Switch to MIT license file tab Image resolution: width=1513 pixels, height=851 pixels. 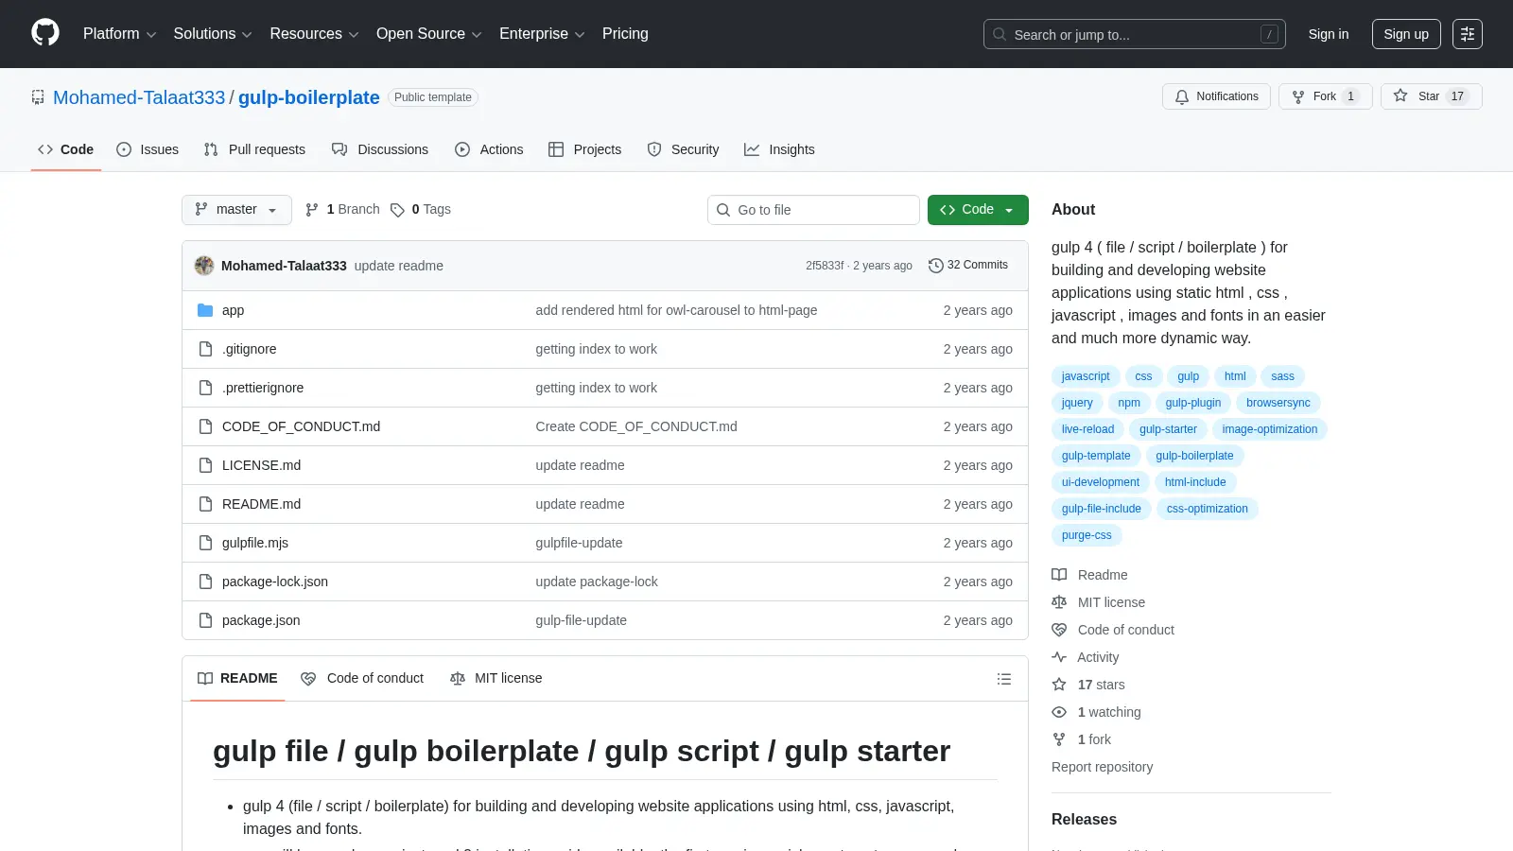click(496, 679)
